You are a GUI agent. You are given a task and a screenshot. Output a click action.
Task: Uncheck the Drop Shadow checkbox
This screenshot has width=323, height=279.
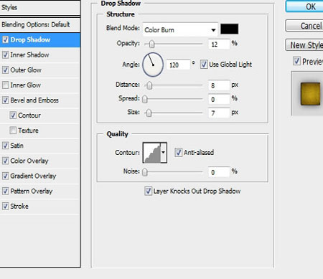(x=5, y=39)
